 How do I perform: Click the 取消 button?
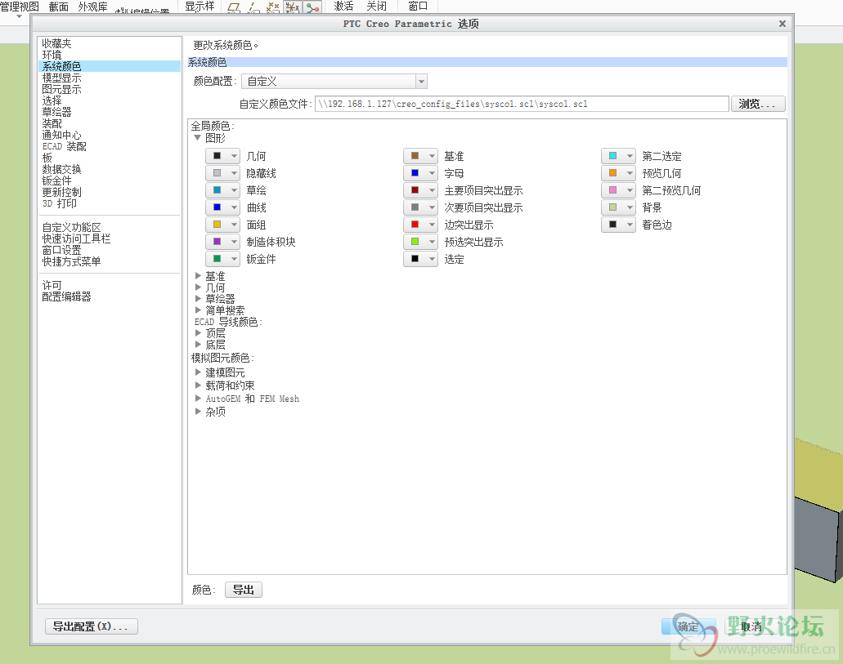pos(751,626)
